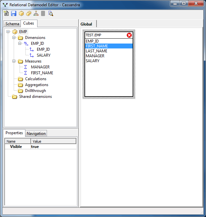Click the Measures folder icon
This screenshot has width=206, height=217.
[x=21, y=61]
